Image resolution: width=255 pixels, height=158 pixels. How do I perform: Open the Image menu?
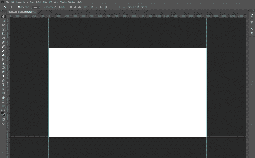pyautogui.click(x=19, y=2)
